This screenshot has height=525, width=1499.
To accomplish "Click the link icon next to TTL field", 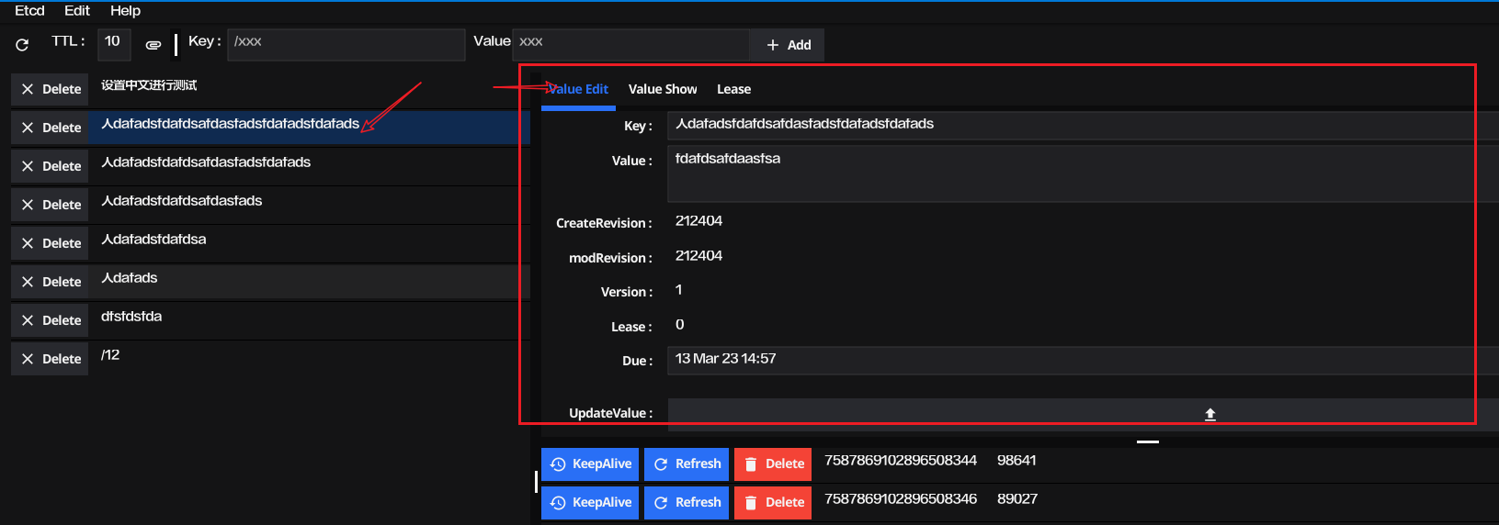I will [x=153, y=44].
